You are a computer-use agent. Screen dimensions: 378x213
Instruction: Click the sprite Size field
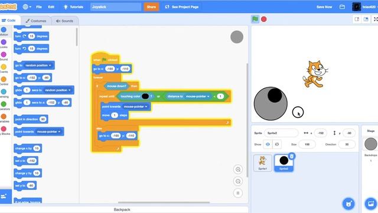(x=307, y=144)
